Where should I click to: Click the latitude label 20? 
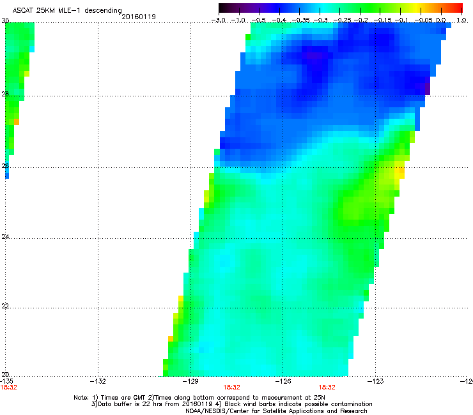pyautogui.click(x=5, y=374)
